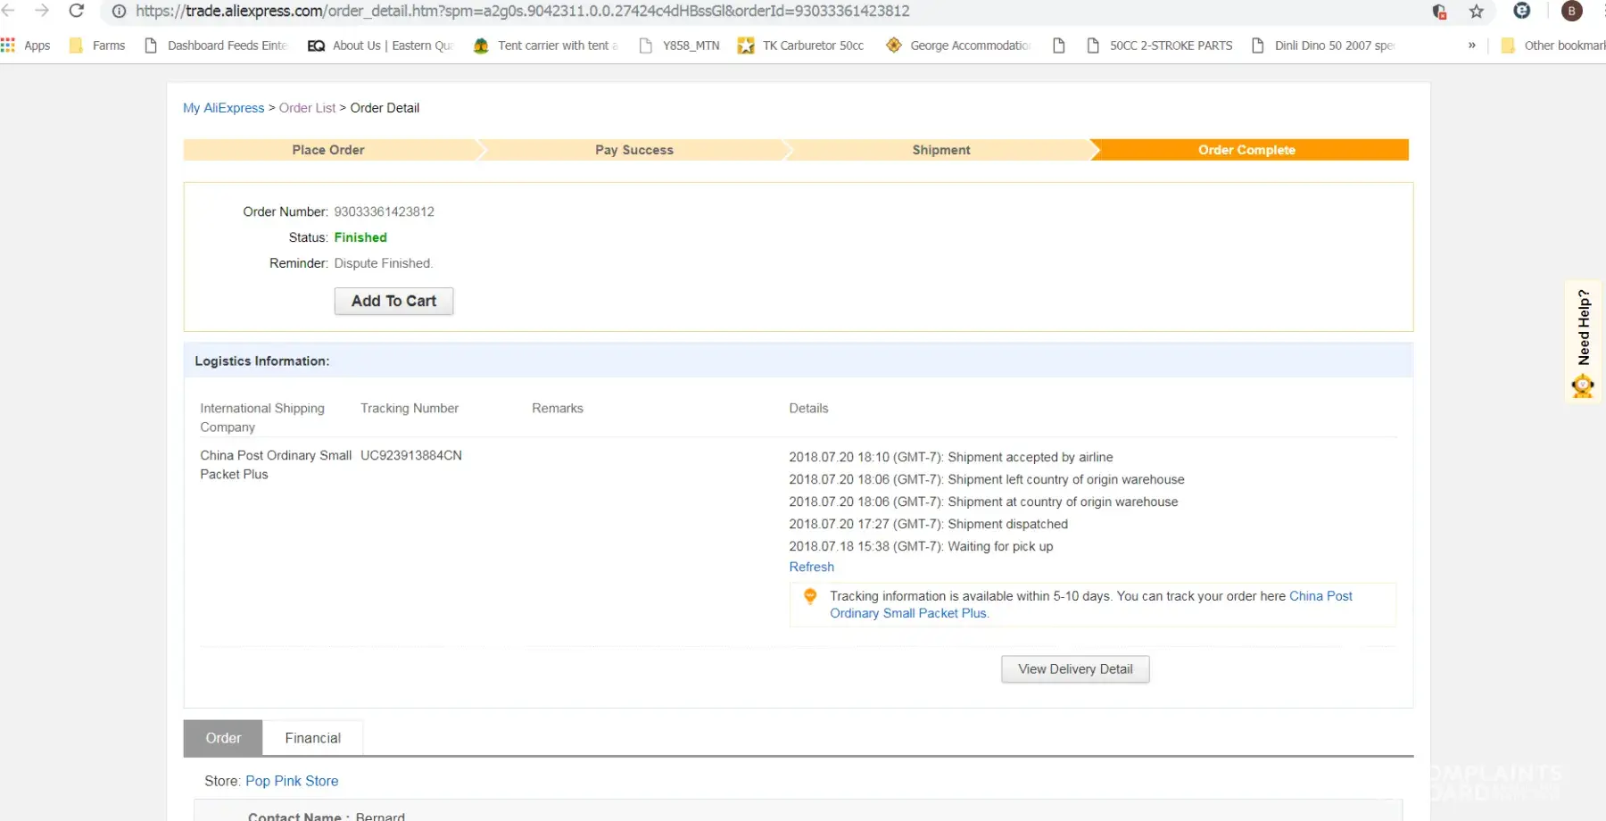Screen dimensions: 1606x821
Task: Go to Order List breadcrumb
Action: (307, 108)
